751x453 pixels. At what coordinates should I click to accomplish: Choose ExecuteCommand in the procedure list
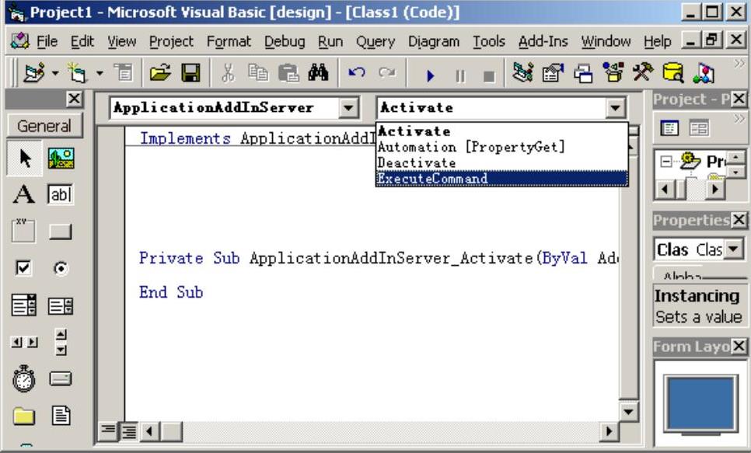coord(501,179)
